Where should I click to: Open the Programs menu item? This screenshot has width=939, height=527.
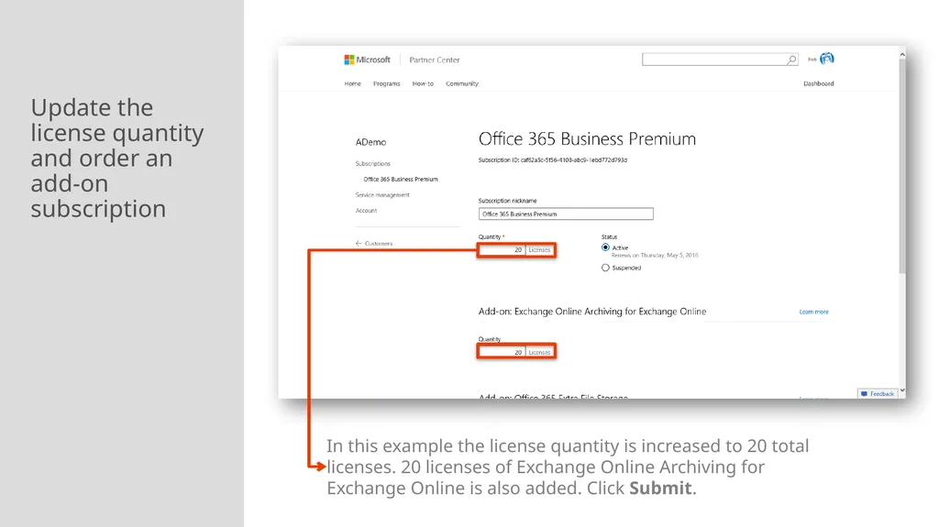386,83
